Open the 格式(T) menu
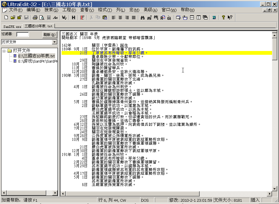 click(x=105, y=10)
